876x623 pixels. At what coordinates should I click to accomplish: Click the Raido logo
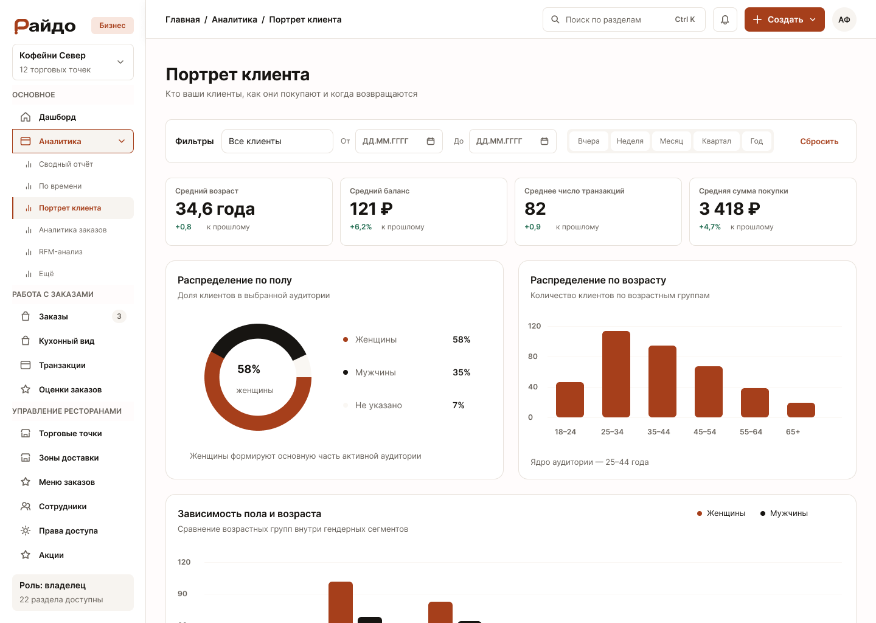click(x=45, y=26)
